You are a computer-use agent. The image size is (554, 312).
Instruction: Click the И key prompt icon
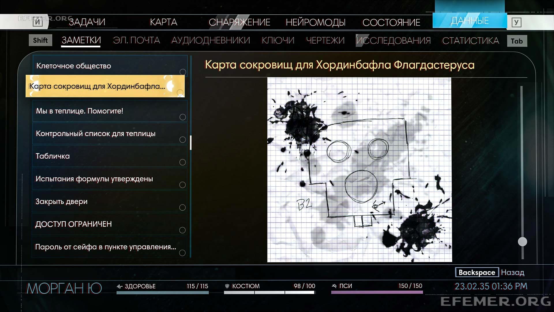[38, 22]
